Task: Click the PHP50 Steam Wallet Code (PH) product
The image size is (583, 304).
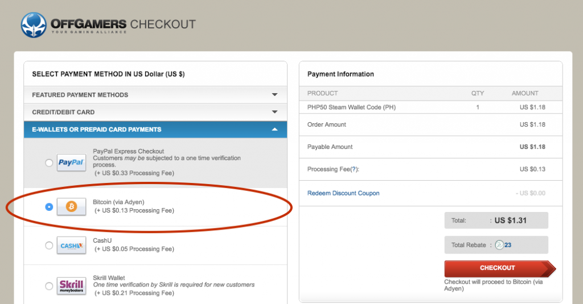Action: tap(351, 107)
